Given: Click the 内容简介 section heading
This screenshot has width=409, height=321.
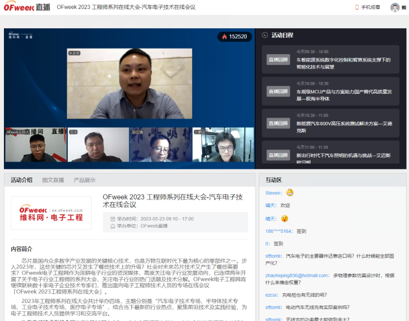Looking at the screenshot, I should (x=21, y=249).
